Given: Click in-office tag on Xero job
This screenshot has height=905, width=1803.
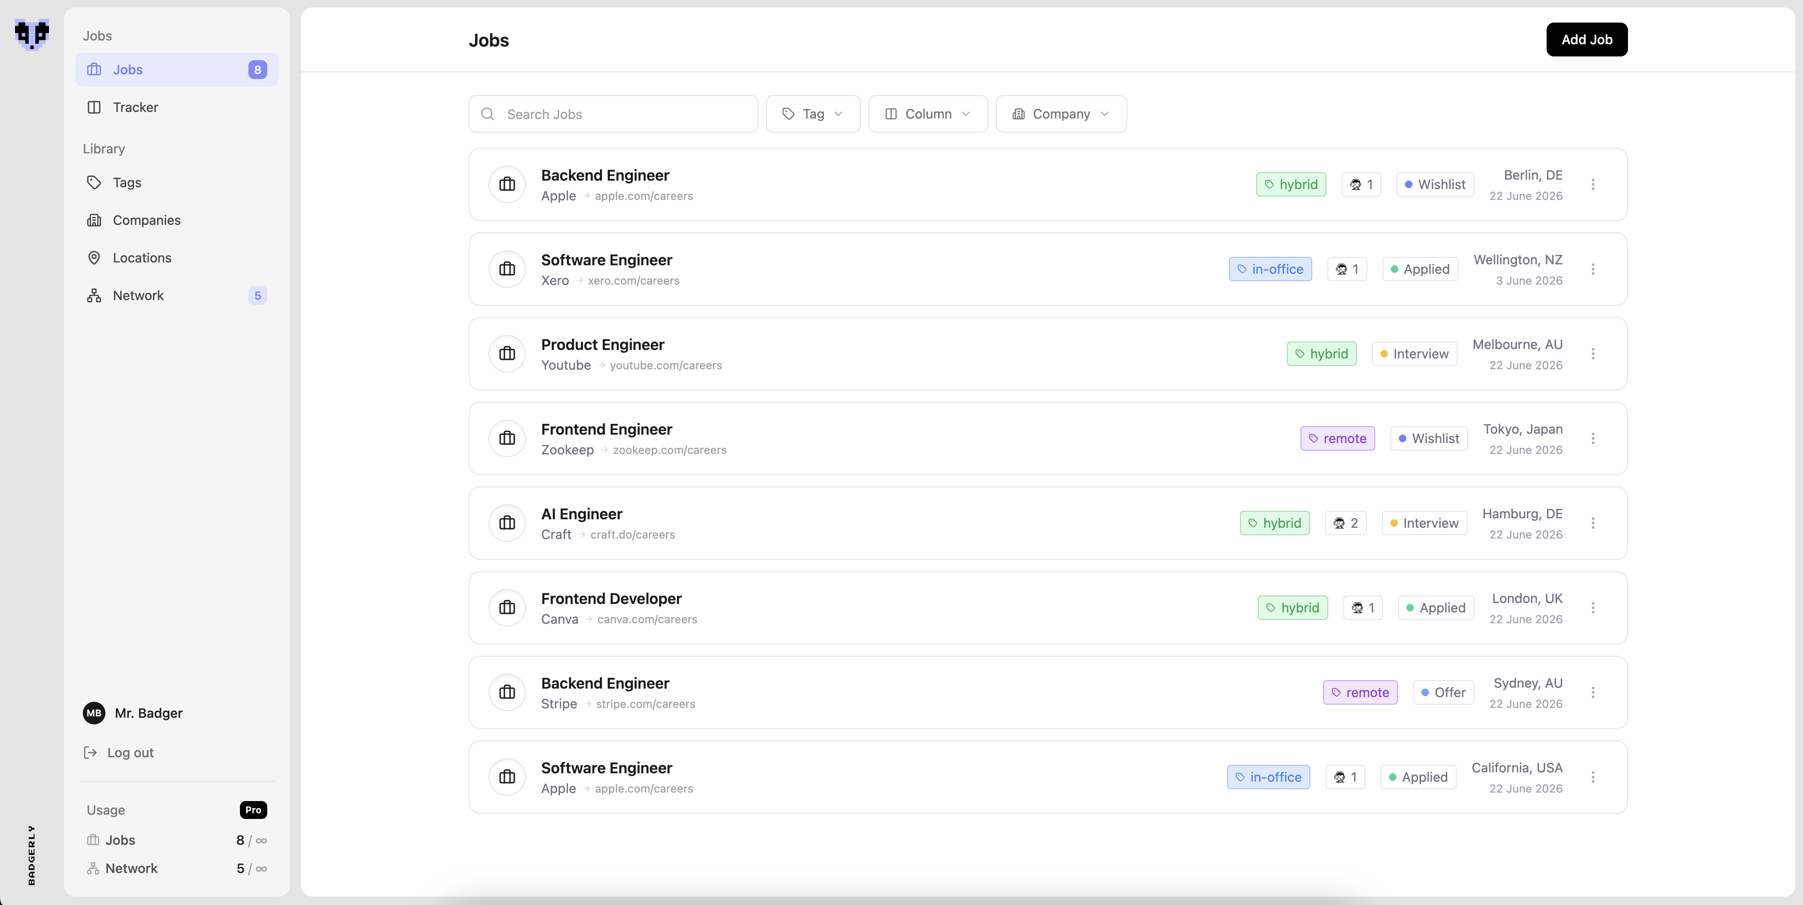Looking at the screenshot, I should coord(1270,270).
